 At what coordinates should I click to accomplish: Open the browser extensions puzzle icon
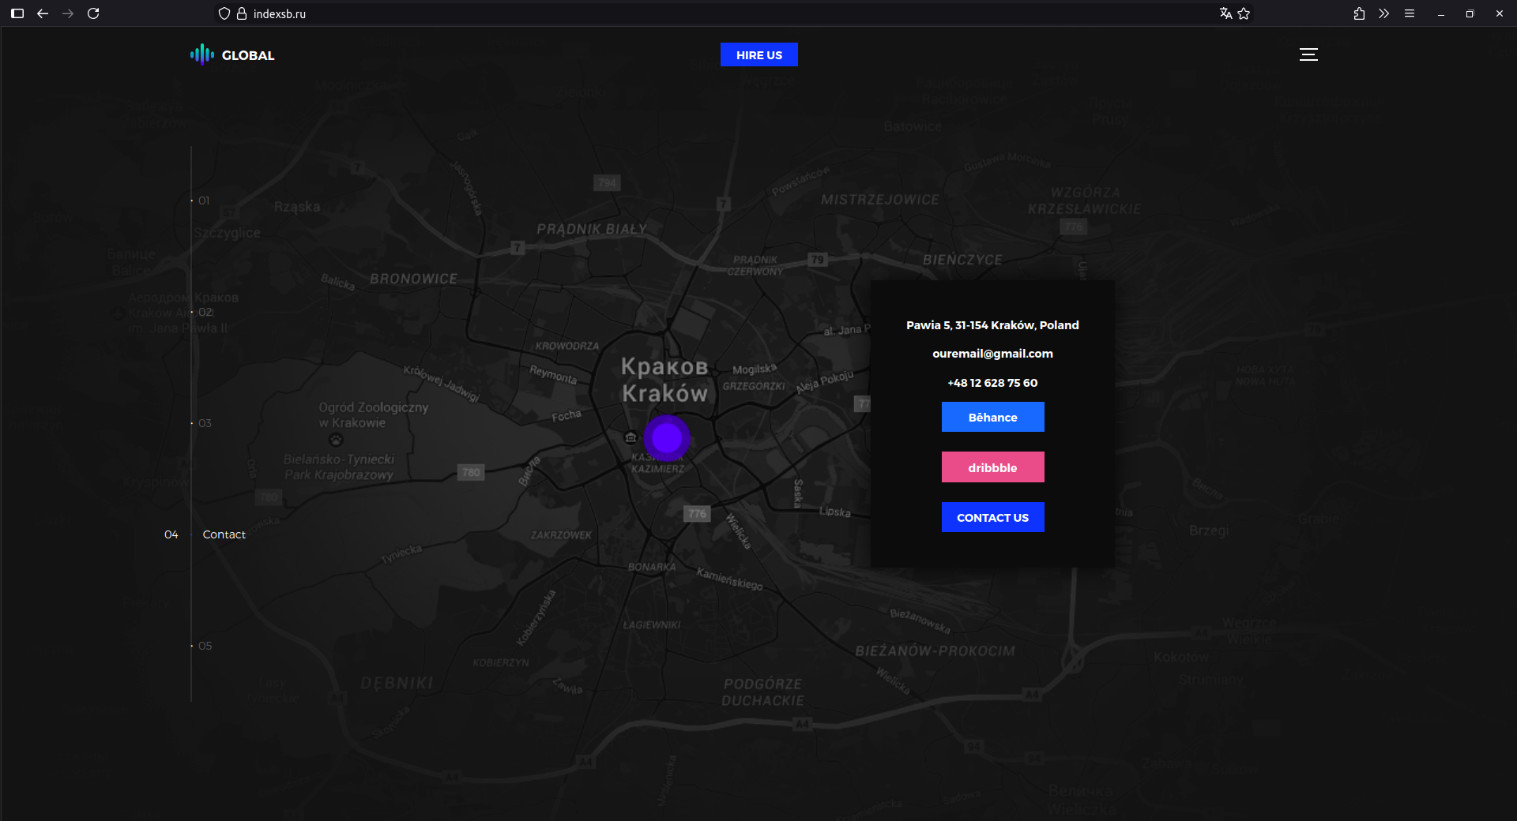[x=1359, y=13]
